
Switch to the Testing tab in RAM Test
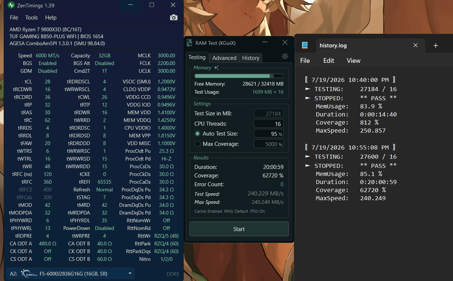tap(197, 57)
